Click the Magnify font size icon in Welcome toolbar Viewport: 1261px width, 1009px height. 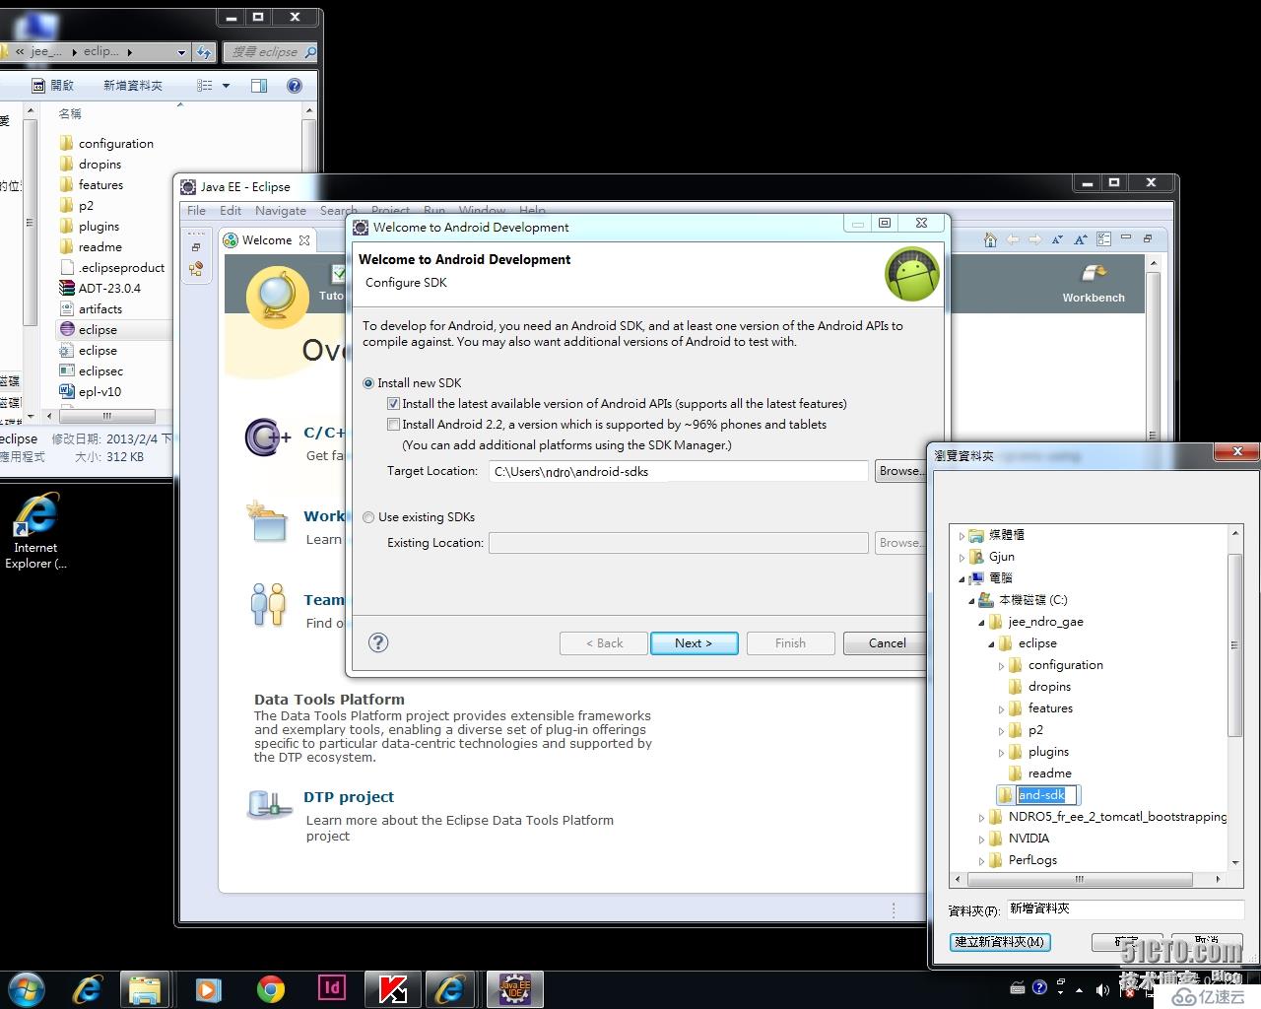[x=1080, y=239]
